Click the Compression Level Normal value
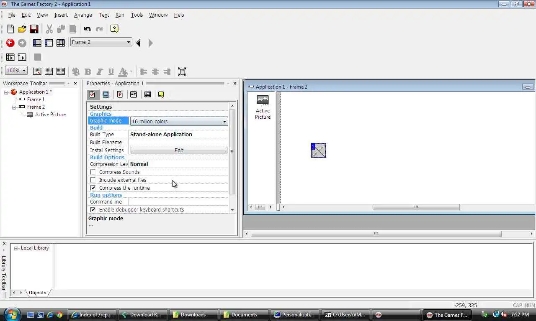 pyautogui.click(x=139, y=164)
